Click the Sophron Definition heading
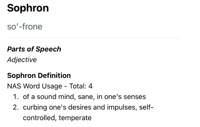This screenshot has width=200, height=127. [x=39, y=76]
